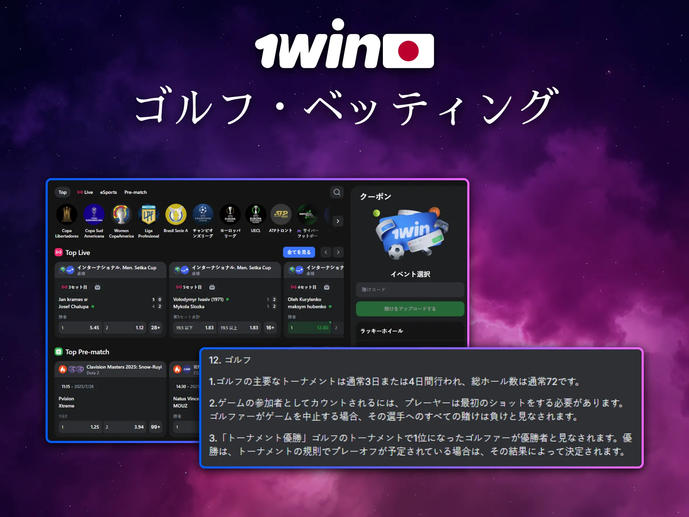The width and height of the screenshot is (689, 517).
Task: Click the maksym hubenko player name
Action: pos(307,307)
